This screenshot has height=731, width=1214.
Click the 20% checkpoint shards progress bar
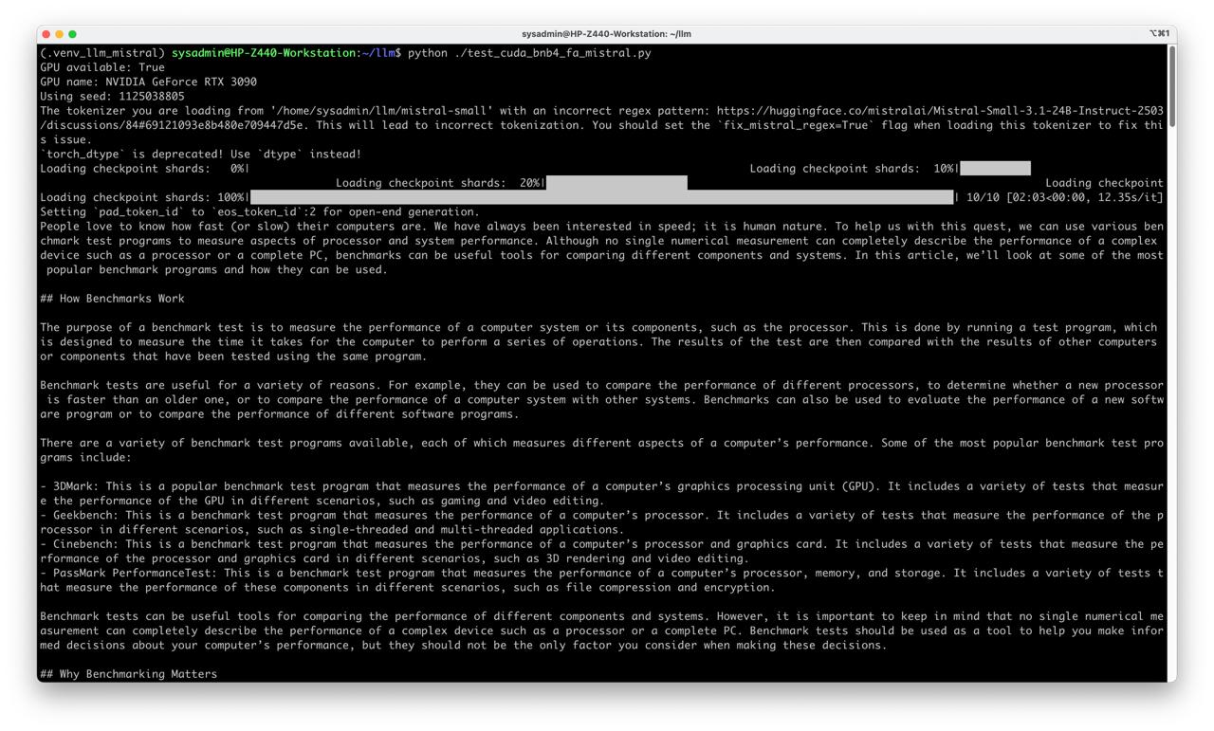[x=616, y=183]
